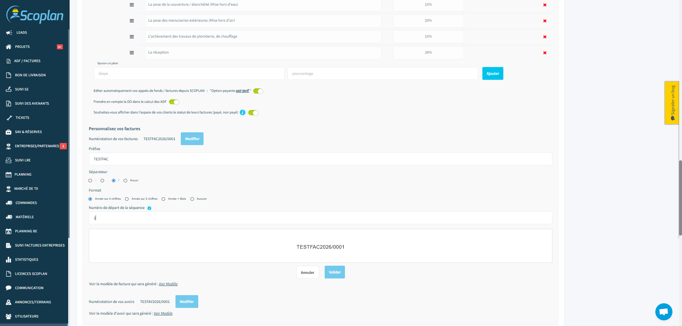Click the Valider button
682x326 pixels.
click(335, 272)
